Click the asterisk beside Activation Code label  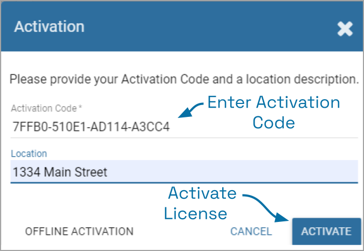80,108
